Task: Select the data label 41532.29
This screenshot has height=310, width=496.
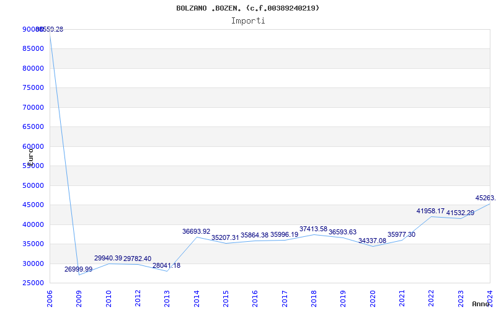Action: tap(460, 213)
